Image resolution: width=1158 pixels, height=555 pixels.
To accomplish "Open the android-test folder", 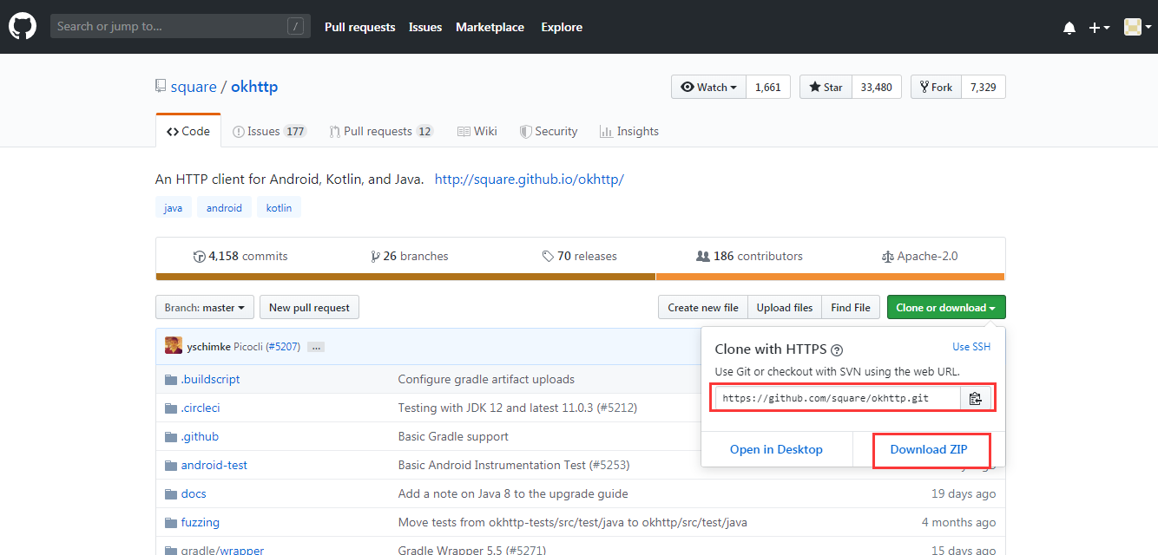I will [x=214, y=465].
